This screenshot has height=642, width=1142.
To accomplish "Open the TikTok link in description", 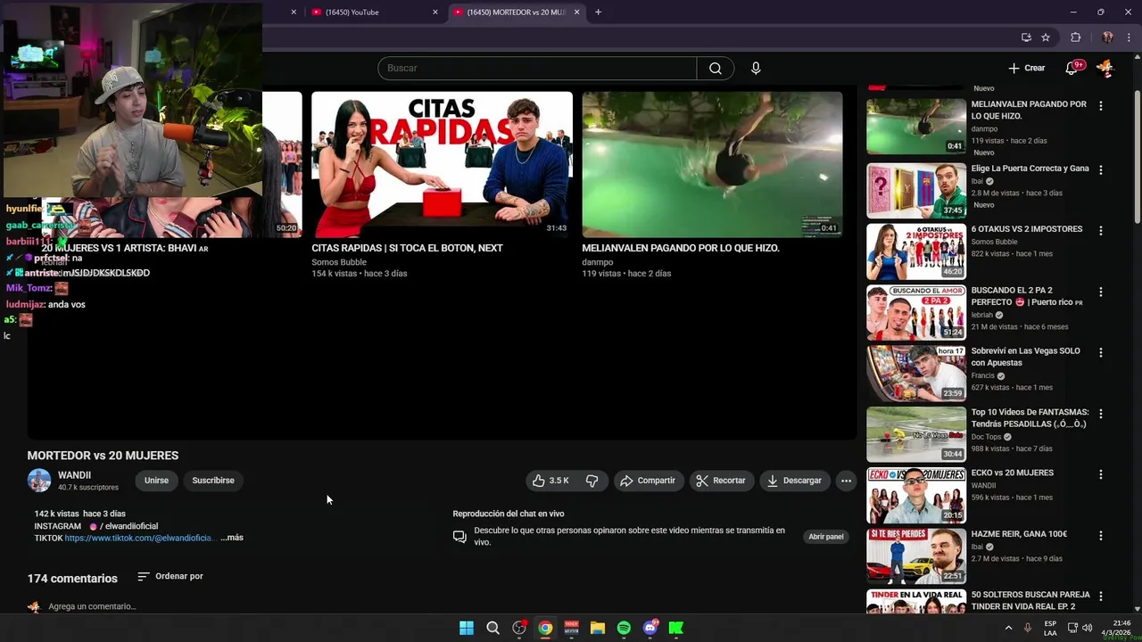I will (139, 539).
